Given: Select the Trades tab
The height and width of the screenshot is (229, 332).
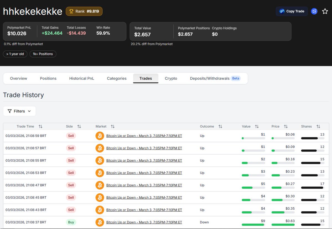Looking at the screenshot, I should point(146,78).
